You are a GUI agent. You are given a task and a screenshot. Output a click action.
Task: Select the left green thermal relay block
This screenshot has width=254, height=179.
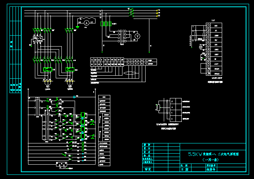click(x=49, y=70)
